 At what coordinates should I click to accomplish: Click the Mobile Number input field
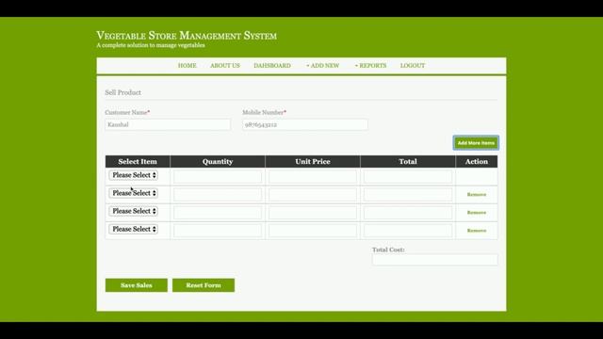pos(305,124)
